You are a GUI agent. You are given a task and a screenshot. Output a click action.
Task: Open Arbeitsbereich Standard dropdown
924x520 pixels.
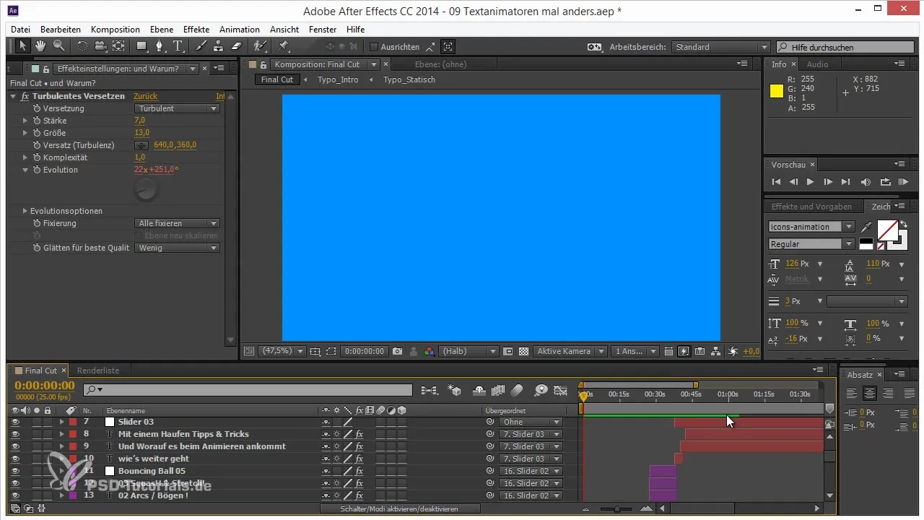(721, 47)
